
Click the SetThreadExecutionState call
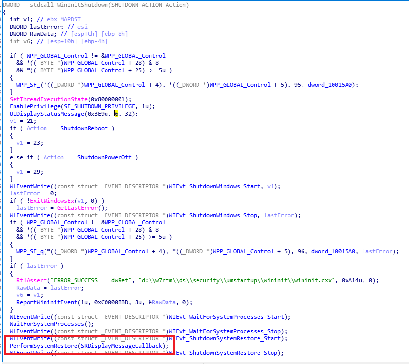pos(48,99)
